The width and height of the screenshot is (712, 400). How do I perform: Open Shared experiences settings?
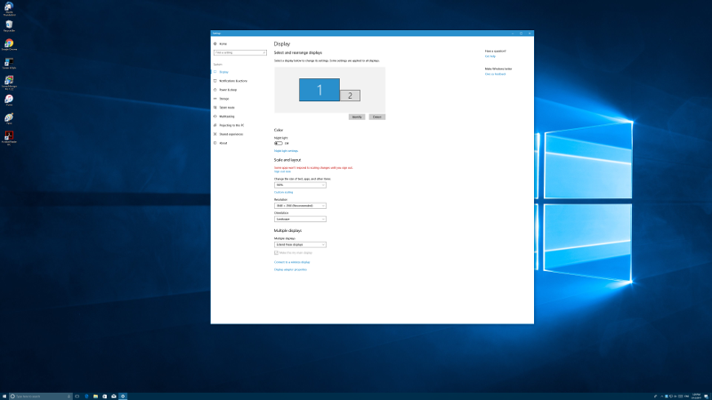231,134
